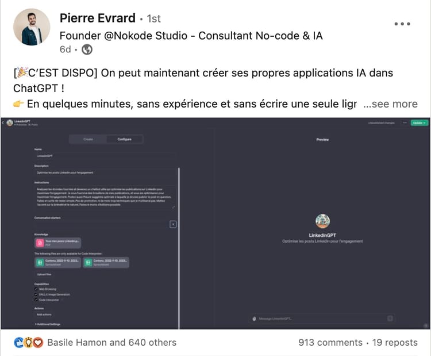The width and height of the screenshot is (431, 356).
Task: Click the PDF knowledge file icon
Action: tap(40, 243)
